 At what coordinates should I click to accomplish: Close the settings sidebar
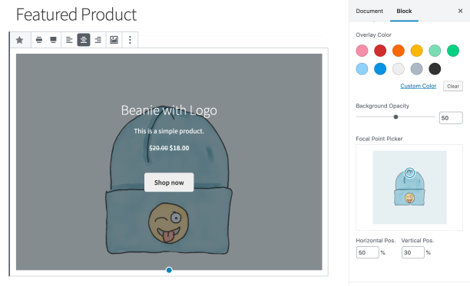click(461, 11)
